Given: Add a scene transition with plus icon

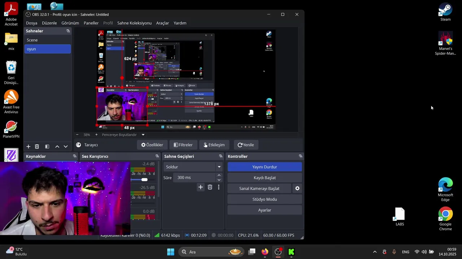Looking at the screenshot, I should [x=201, y=187].
